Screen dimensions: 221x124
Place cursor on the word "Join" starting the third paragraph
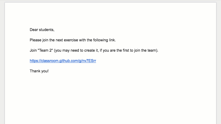coord(33,50)
